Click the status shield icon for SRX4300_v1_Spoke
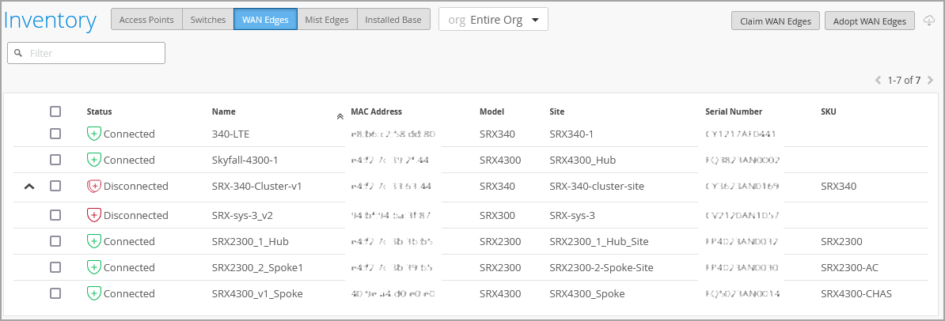This screenshot has height=321, width=945. click(x=94, y=293)
